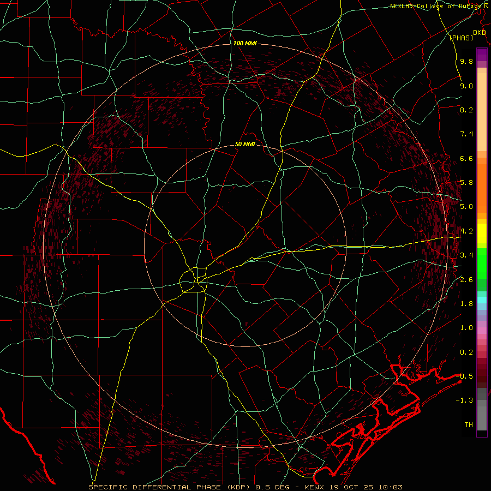
Task: Choose the pink swatch beside 1.0
Action: pos(482,328)
